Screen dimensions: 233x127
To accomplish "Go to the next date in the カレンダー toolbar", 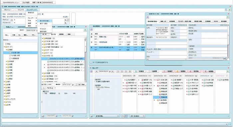I will click(x=113, y=71).
